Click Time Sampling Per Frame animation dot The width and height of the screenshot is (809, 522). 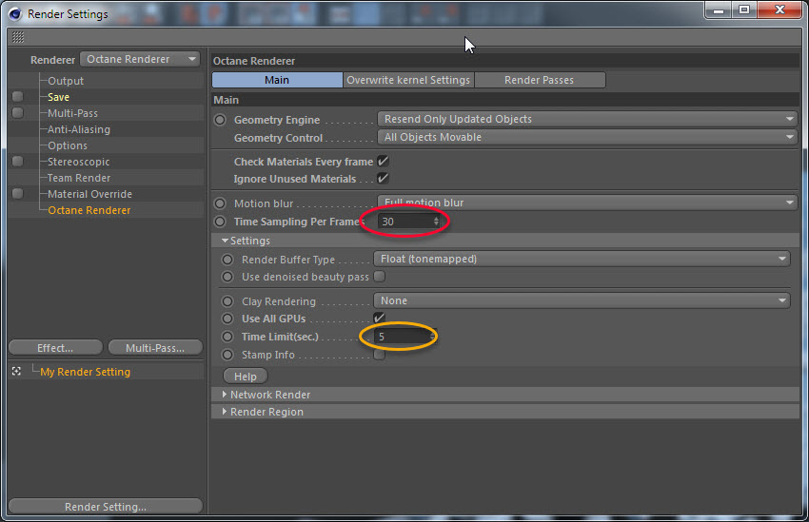(x=220, y=222)
